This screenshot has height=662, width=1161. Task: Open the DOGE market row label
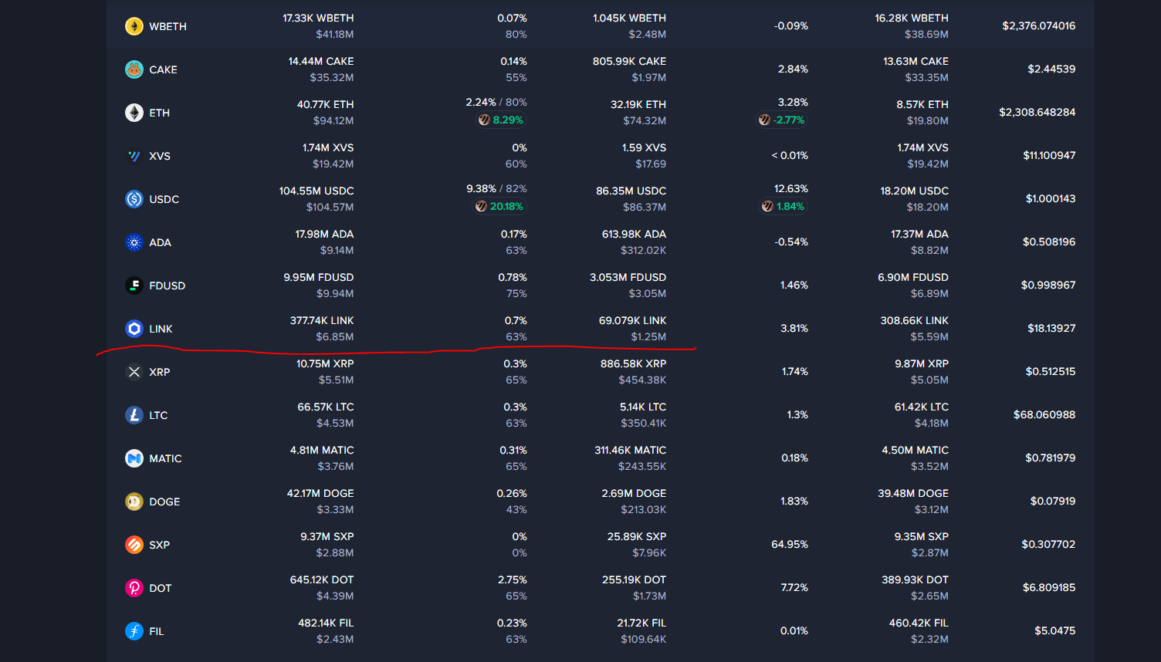click(x=164, y=502)
